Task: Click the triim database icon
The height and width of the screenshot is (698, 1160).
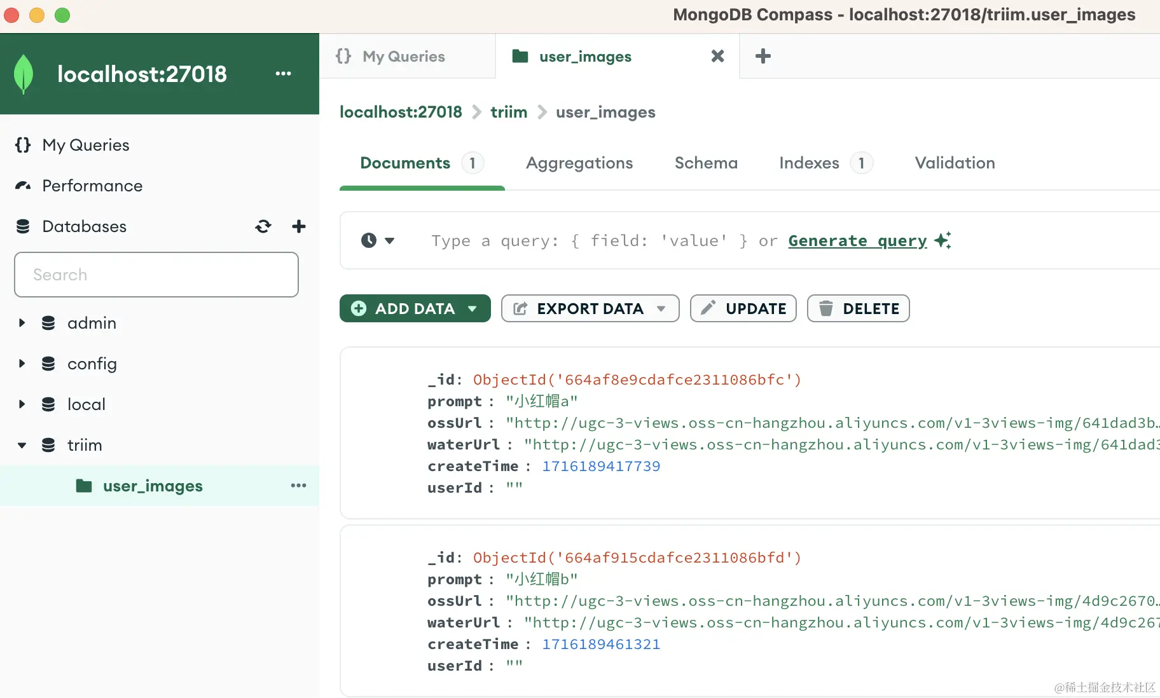Action: (48, 445)
